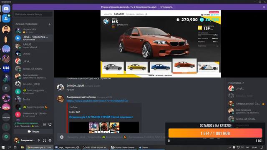Select the НОВОСТИ tab in game stream
The image size is (267, 150).
(x=108, y=14)
